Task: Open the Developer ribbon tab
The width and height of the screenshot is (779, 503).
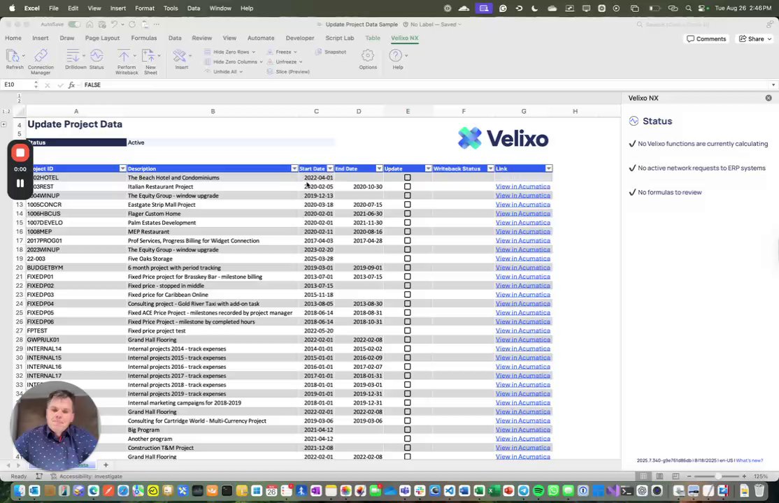Action: (x=299, y=38)
